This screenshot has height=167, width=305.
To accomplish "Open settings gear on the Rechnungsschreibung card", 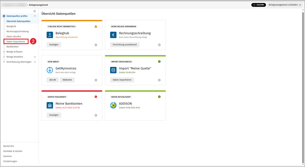I will tap(159, 45).
